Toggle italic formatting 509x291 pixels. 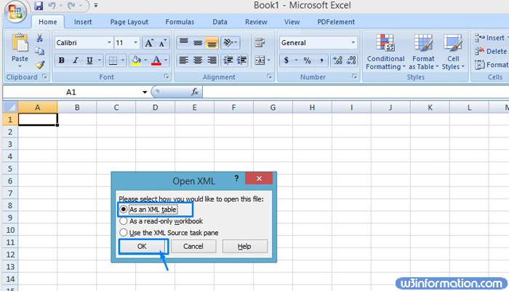click(76, 60)
